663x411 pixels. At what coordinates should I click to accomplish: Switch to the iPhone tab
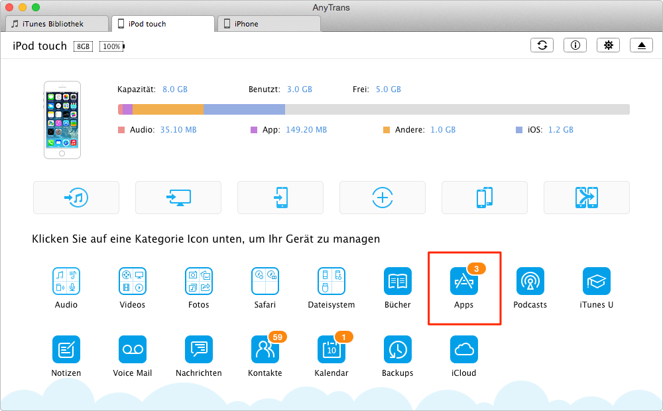pos(269,24)
